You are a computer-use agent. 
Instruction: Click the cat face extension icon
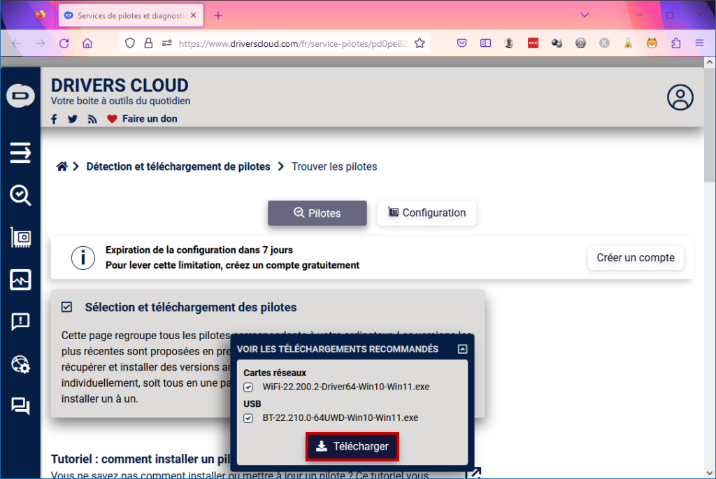pos(652,43)
